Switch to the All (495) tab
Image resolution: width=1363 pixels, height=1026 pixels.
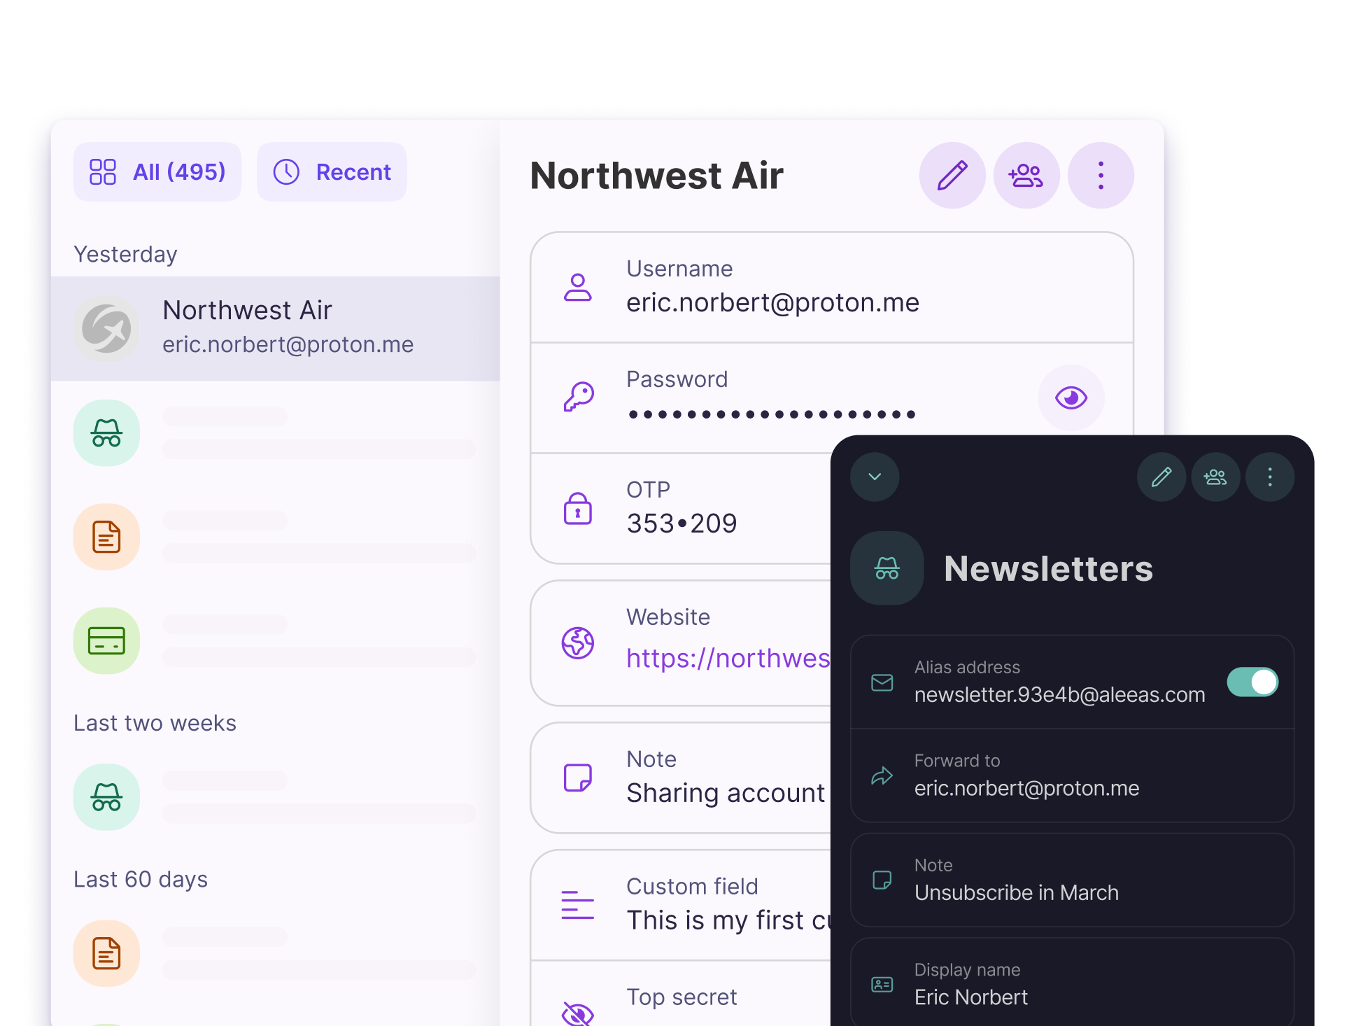[157, 171]
